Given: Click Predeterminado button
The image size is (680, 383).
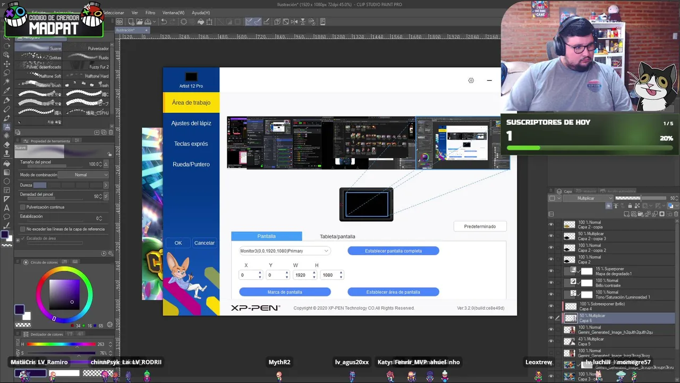Looking at the screenshot, I should point(480,227).
